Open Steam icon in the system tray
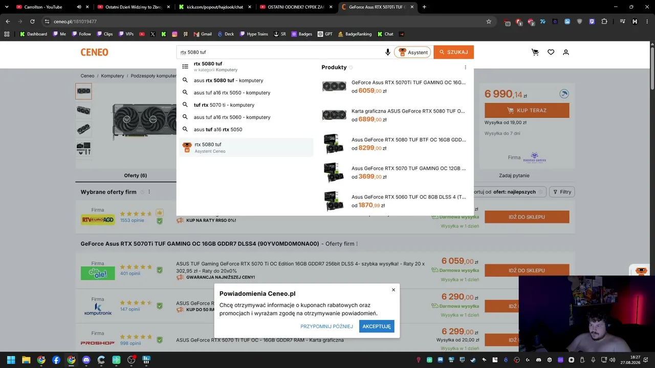Screen dimensions: 655x368 [x=473, y=360]
